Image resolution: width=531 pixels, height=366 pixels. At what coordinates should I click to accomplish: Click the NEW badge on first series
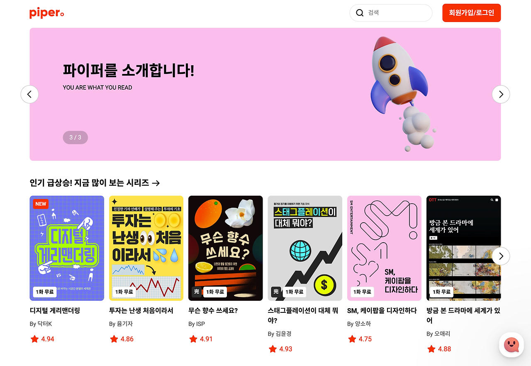tap(41, 204)
